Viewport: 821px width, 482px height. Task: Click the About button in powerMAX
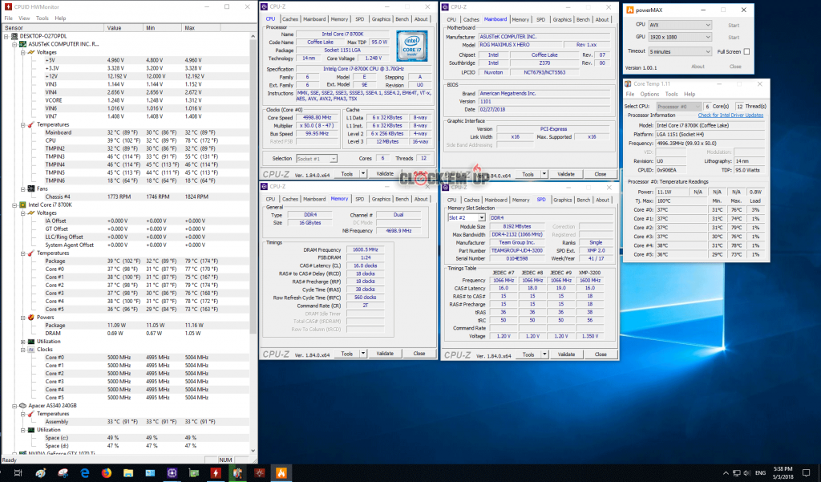point(698,67)
